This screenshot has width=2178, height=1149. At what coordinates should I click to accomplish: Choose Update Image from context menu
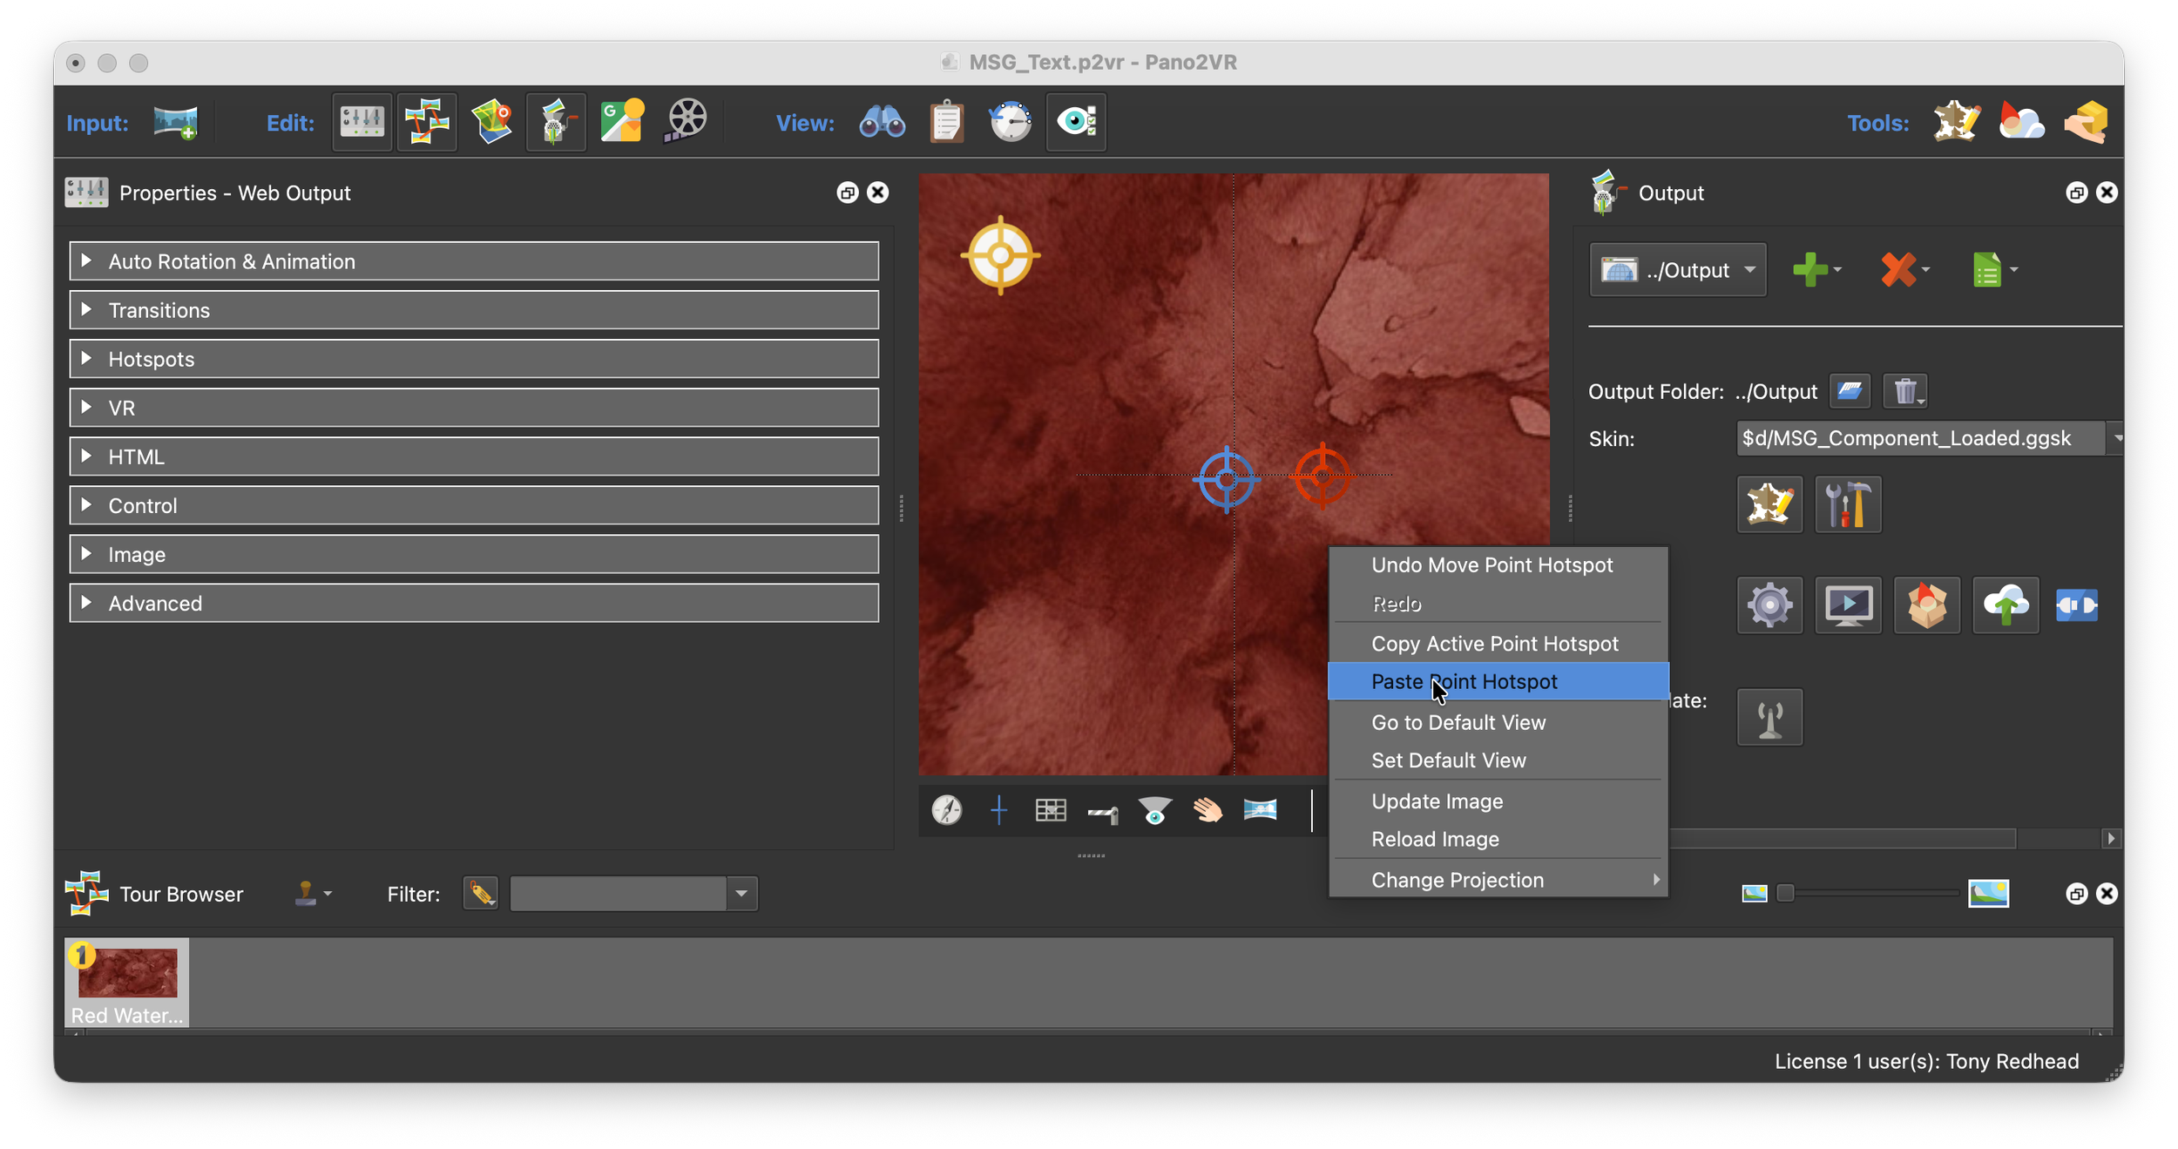[1498, 801]
